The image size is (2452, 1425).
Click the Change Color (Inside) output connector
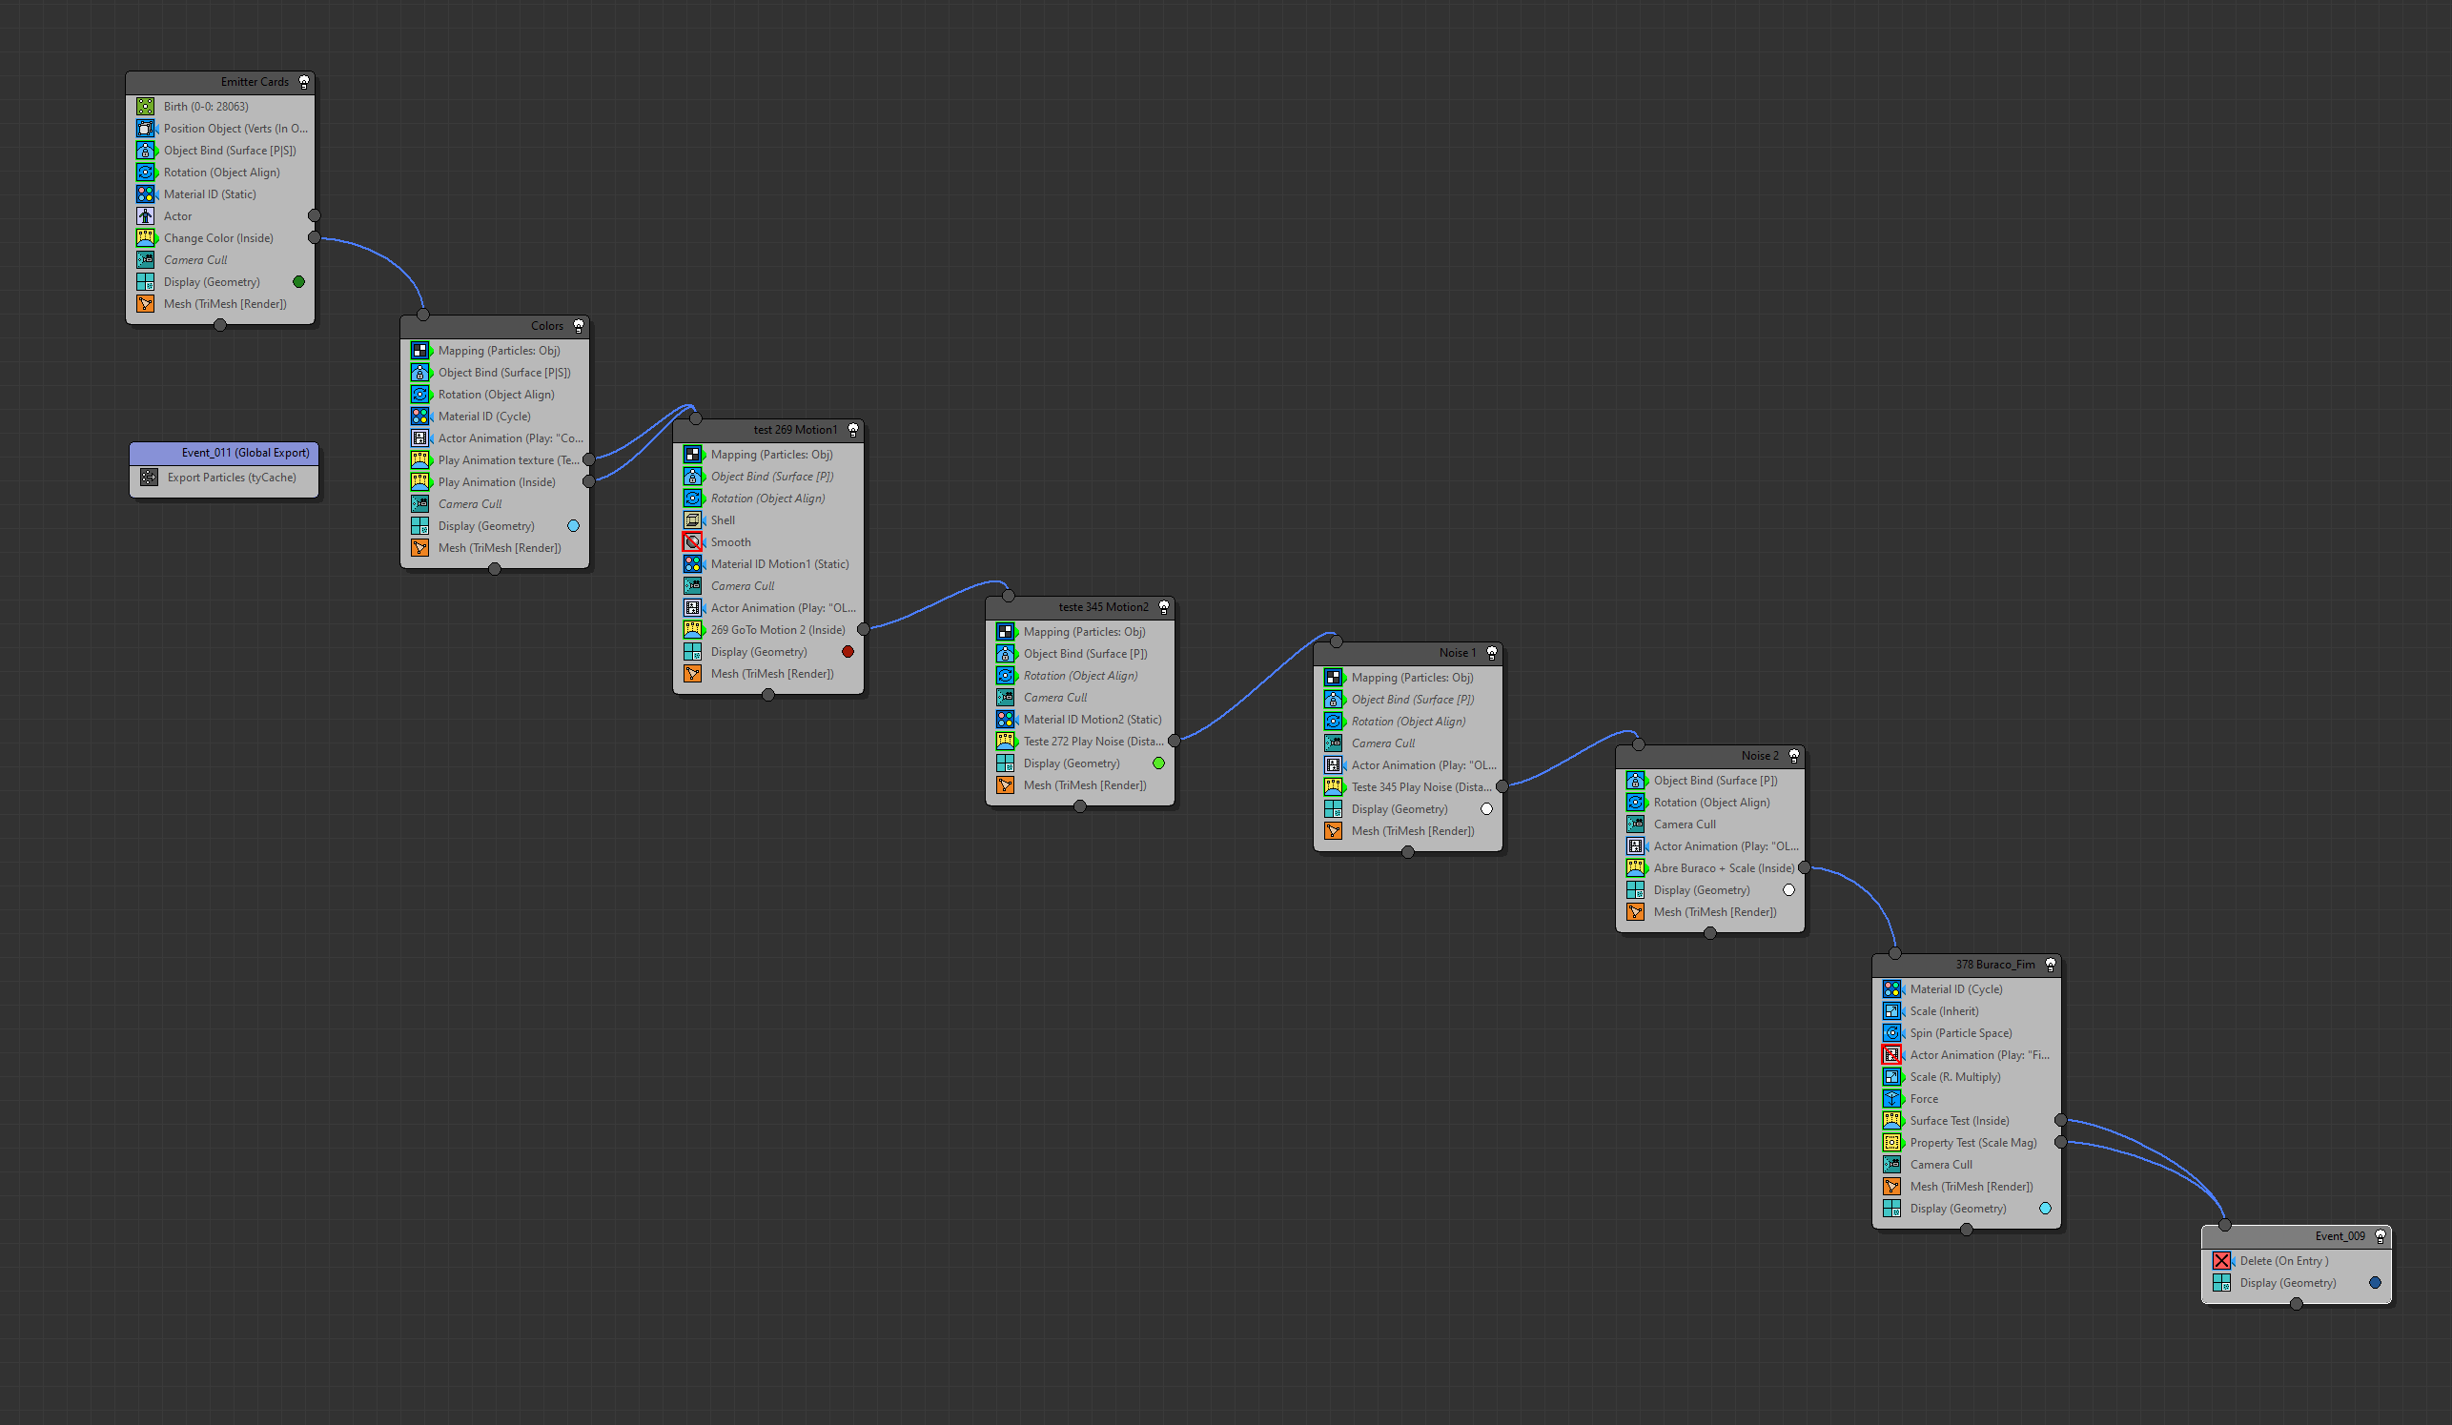(x=314, y=237)
